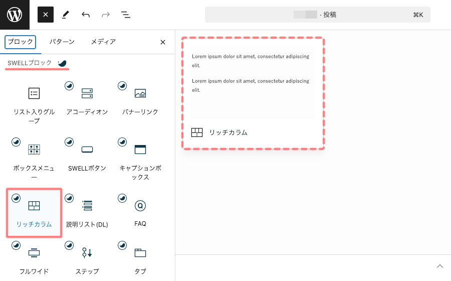Insert the ステップ block
451x281 pixels.
(x=87, y=259)
